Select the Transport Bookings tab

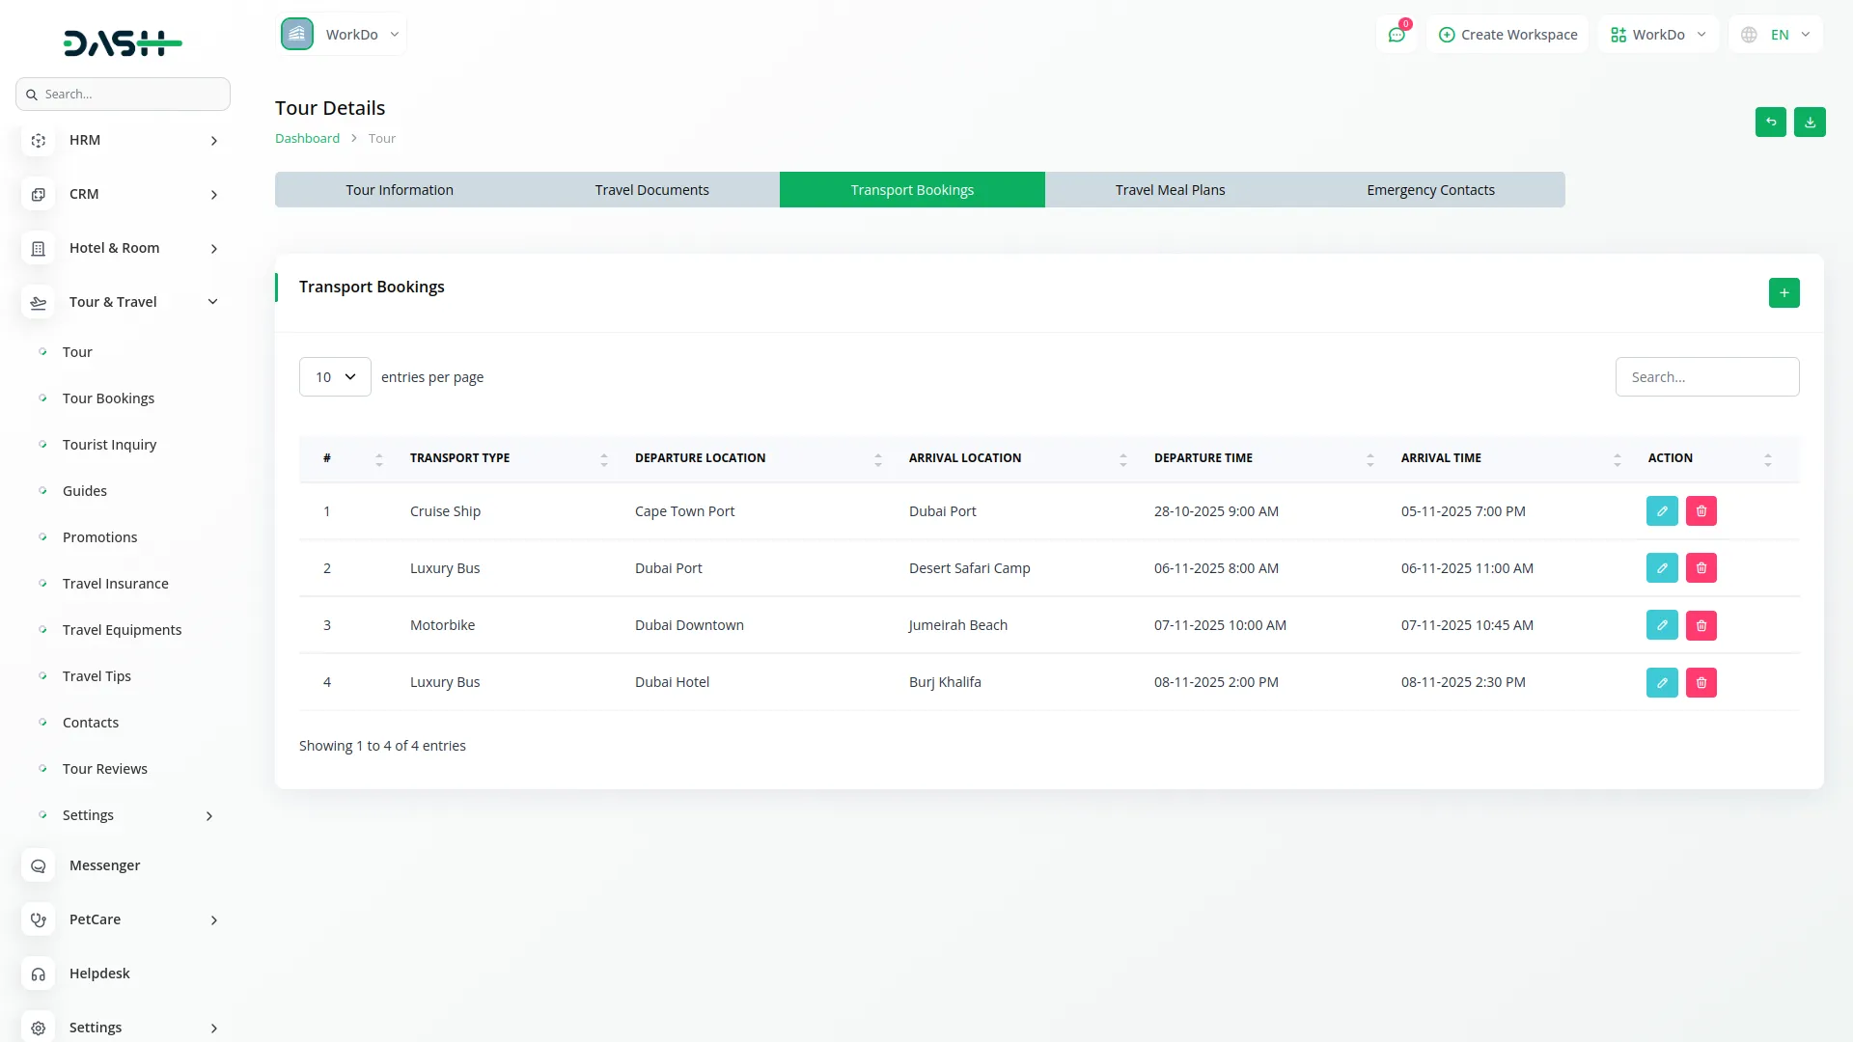(912, 190)
